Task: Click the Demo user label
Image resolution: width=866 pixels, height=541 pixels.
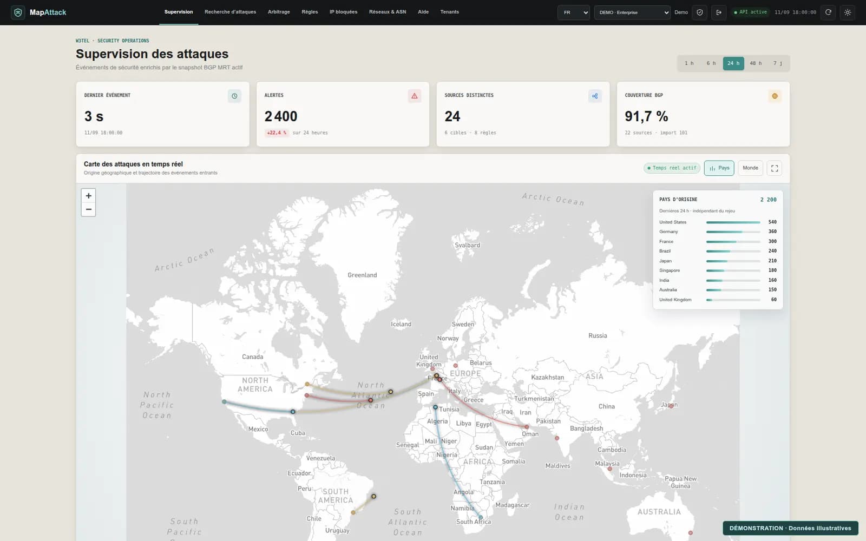Action: click(x=681, y=12)
